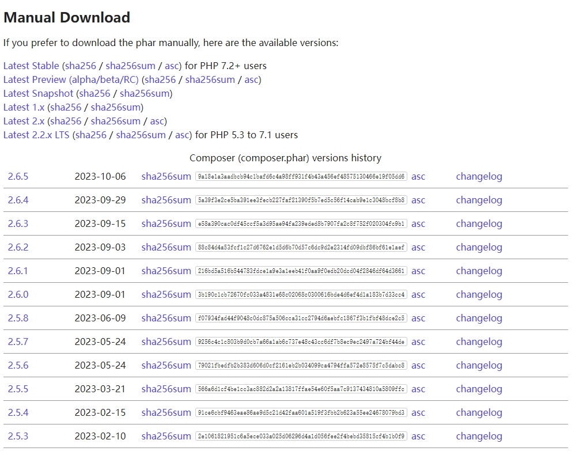Image resolution: width=579 pixels, height=455 pixels.
Task: Click the checksum field of version 2.5.5
Action: tap(301, 389)
